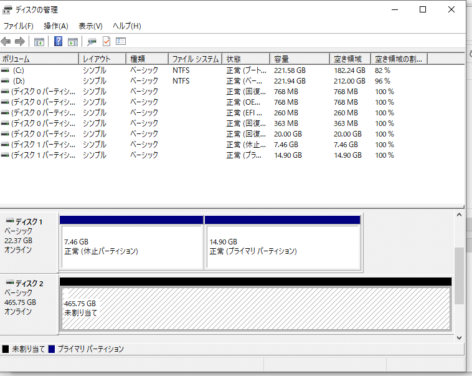472x376 pixels.
Task: Click the 82 % cell
Action: click(382, 70)
